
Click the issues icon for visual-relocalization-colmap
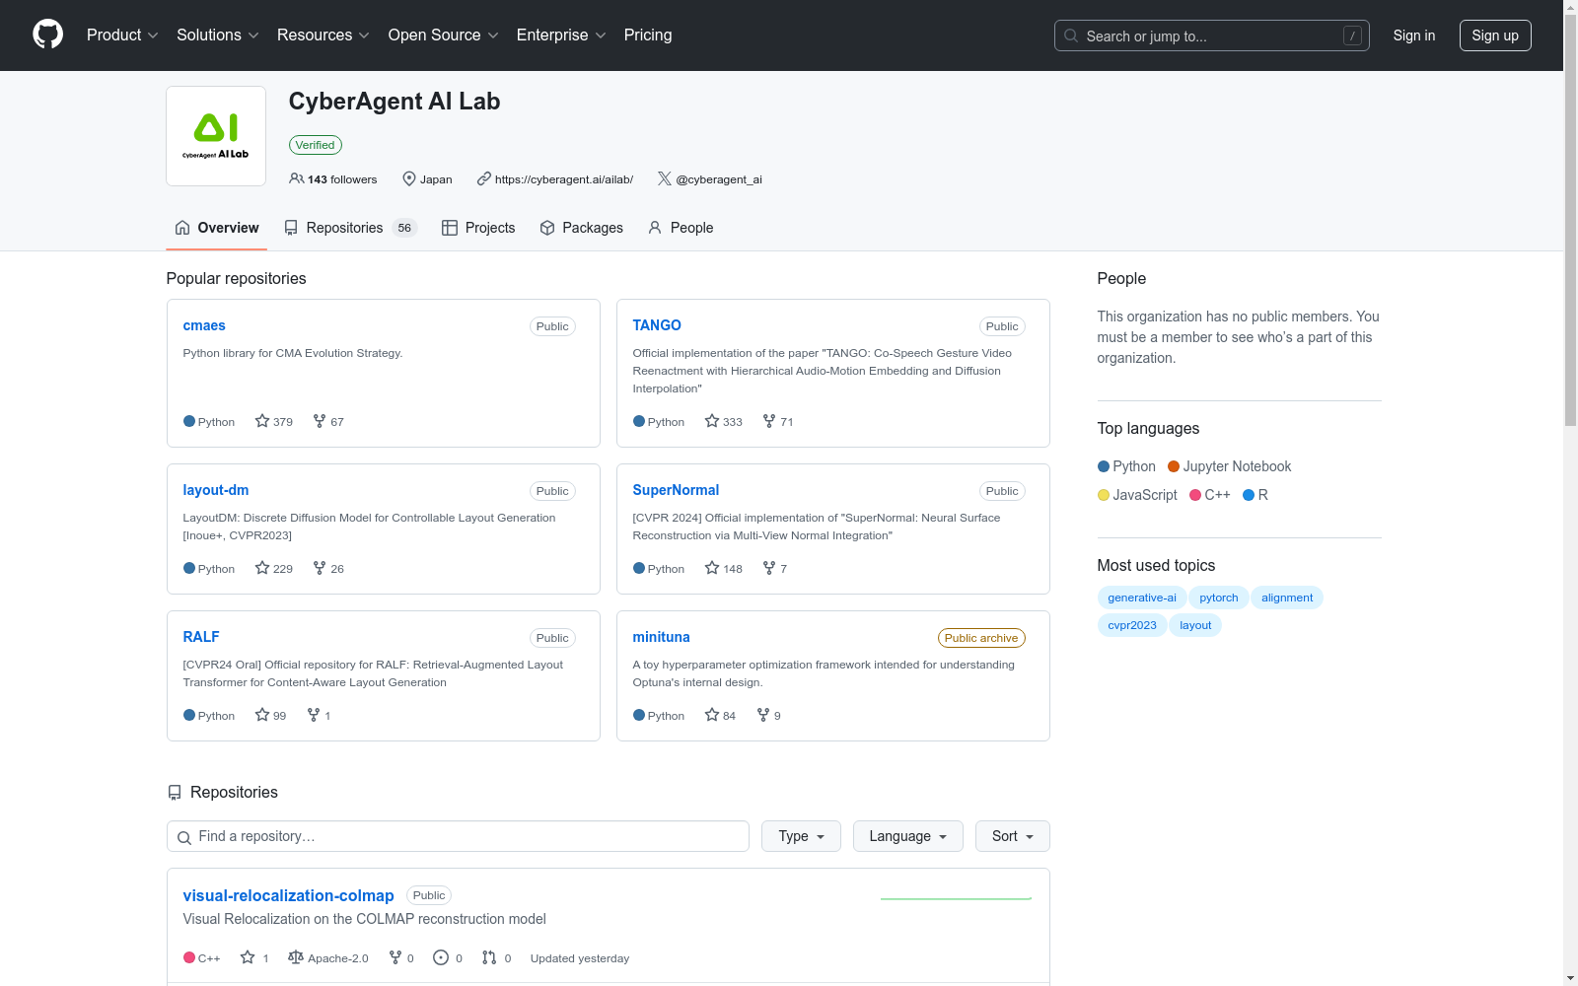pos(441,957)
